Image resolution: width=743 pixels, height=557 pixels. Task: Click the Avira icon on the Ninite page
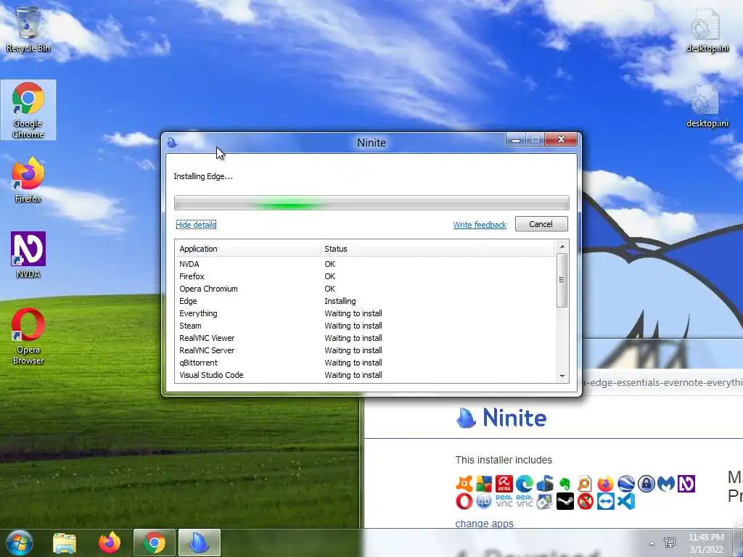[x=504, y=484]
